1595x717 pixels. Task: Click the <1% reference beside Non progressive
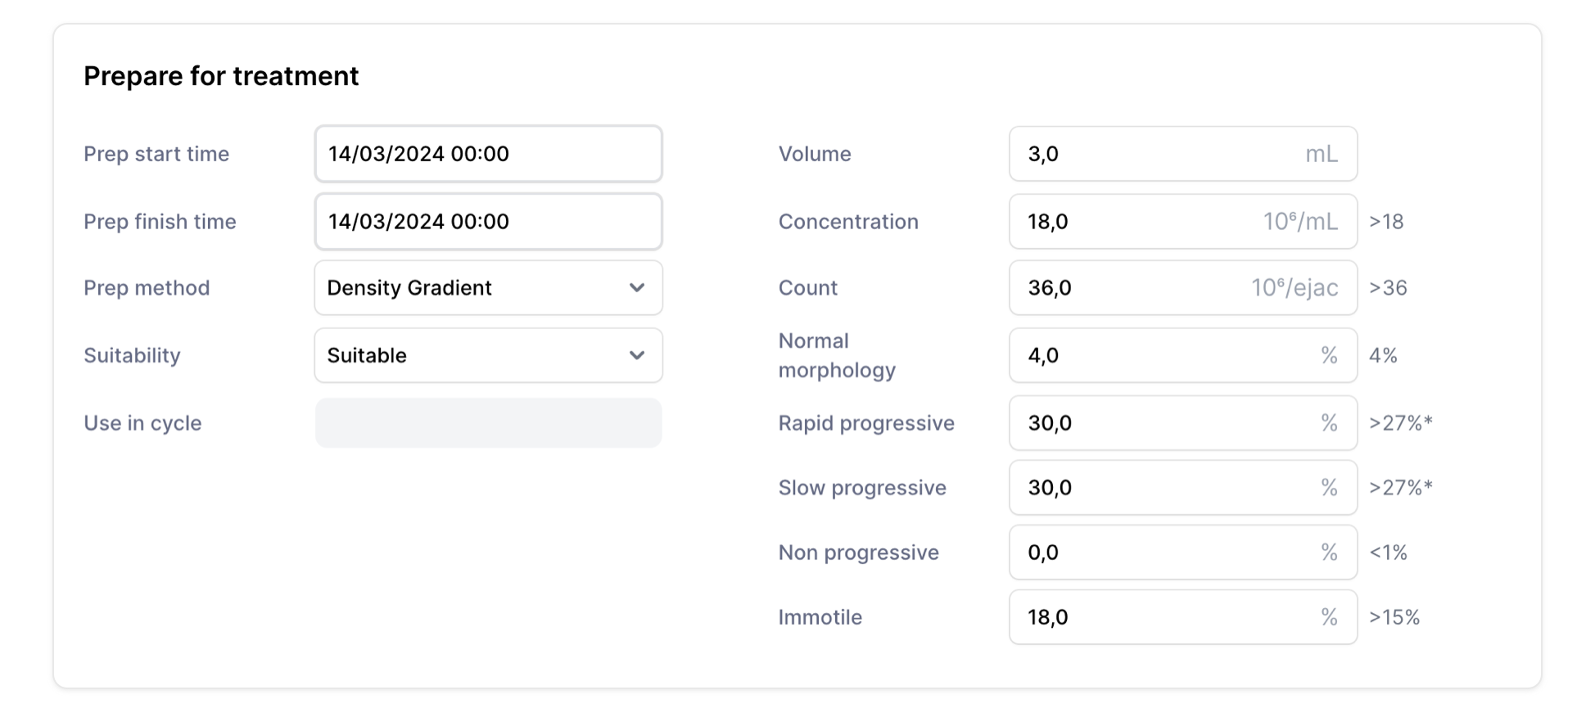click(1388, 552)
